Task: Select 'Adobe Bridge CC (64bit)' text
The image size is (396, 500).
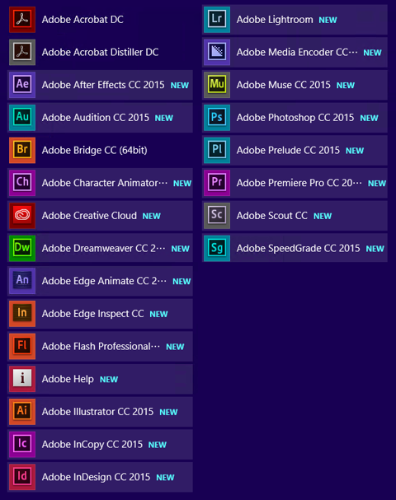Action: click(95, 150)
